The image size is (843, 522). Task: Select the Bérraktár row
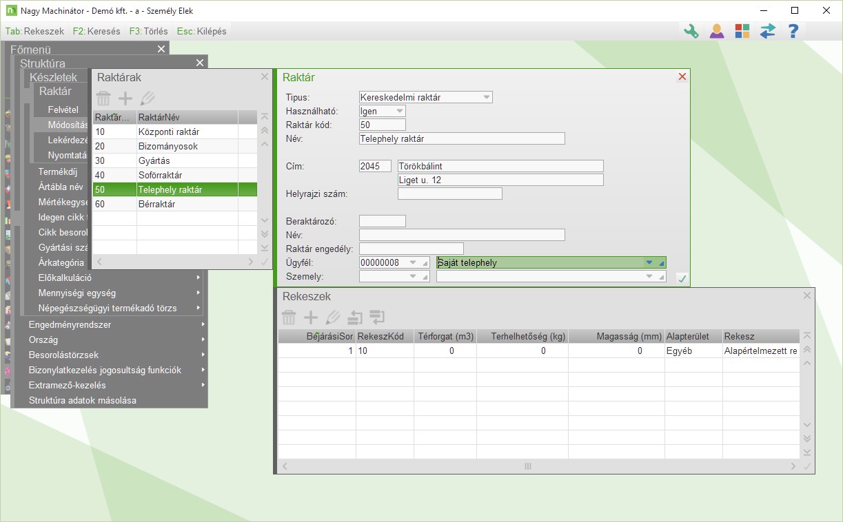174,204
